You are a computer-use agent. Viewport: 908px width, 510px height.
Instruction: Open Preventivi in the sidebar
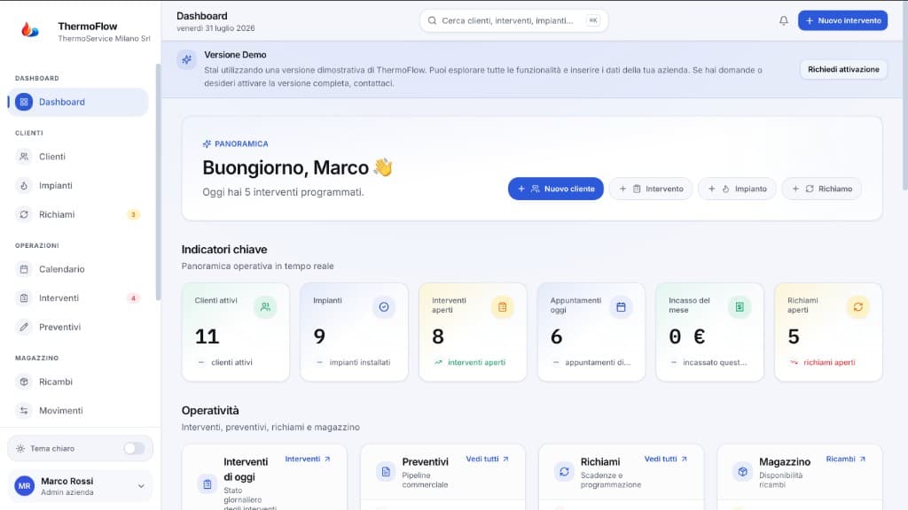78,328
